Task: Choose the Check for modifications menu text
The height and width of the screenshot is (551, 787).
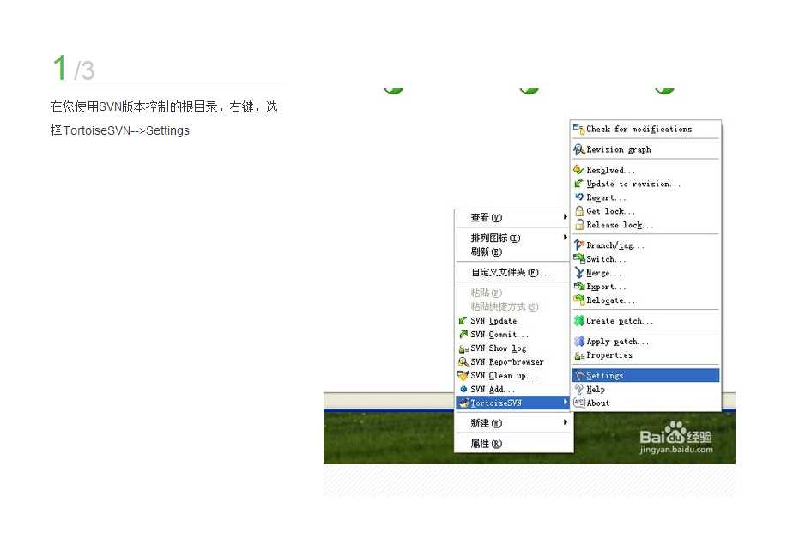Action: pyautogui.click(x=639, y=129)
